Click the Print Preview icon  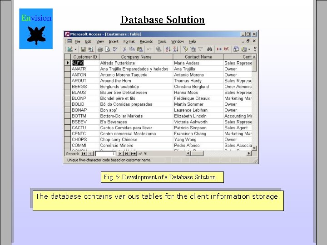tap(108, 49)
